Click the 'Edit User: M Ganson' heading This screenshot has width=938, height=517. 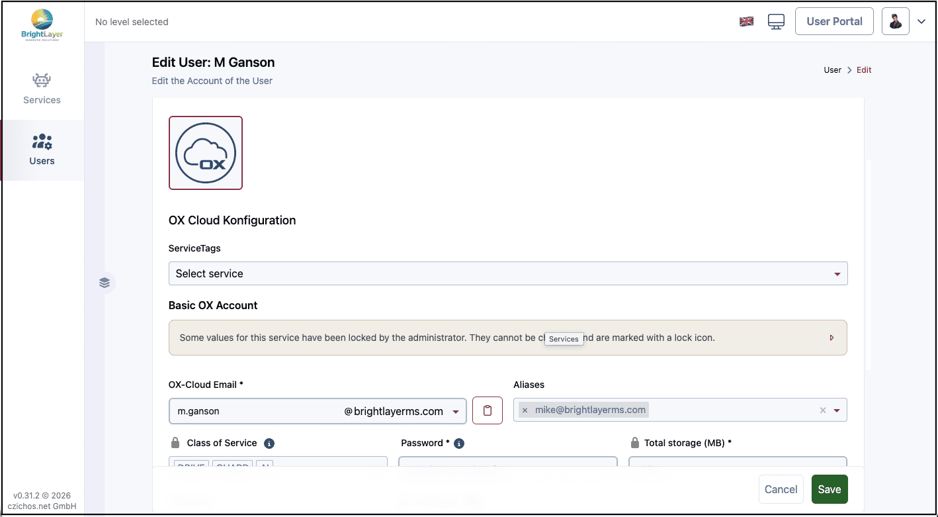[213, 62]
